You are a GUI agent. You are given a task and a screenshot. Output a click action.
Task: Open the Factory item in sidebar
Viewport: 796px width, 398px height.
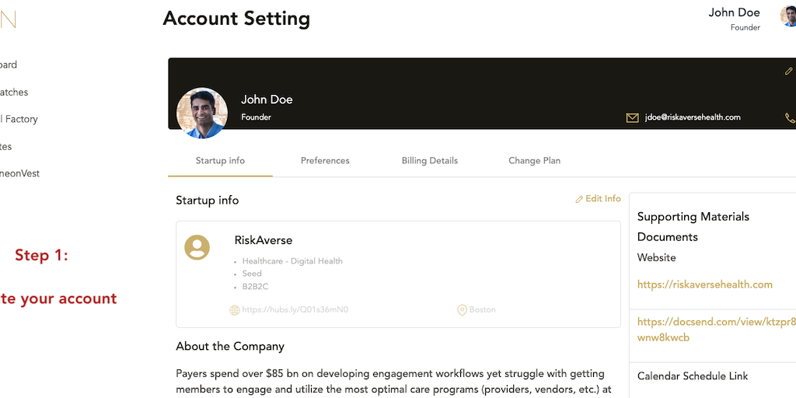19,119
